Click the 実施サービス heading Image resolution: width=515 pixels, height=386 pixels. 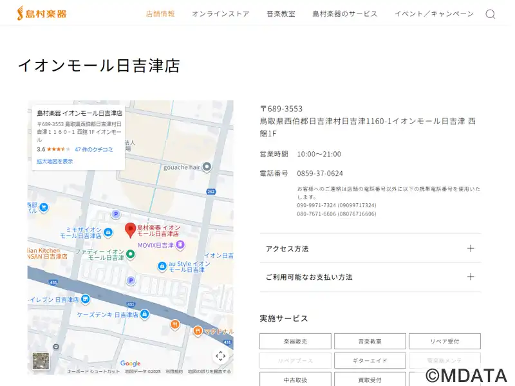(284, 318)
